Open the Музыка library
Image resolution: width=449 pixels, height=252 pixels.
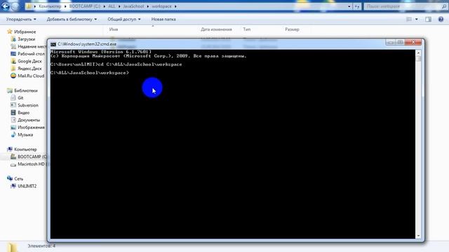coord(22,134)
